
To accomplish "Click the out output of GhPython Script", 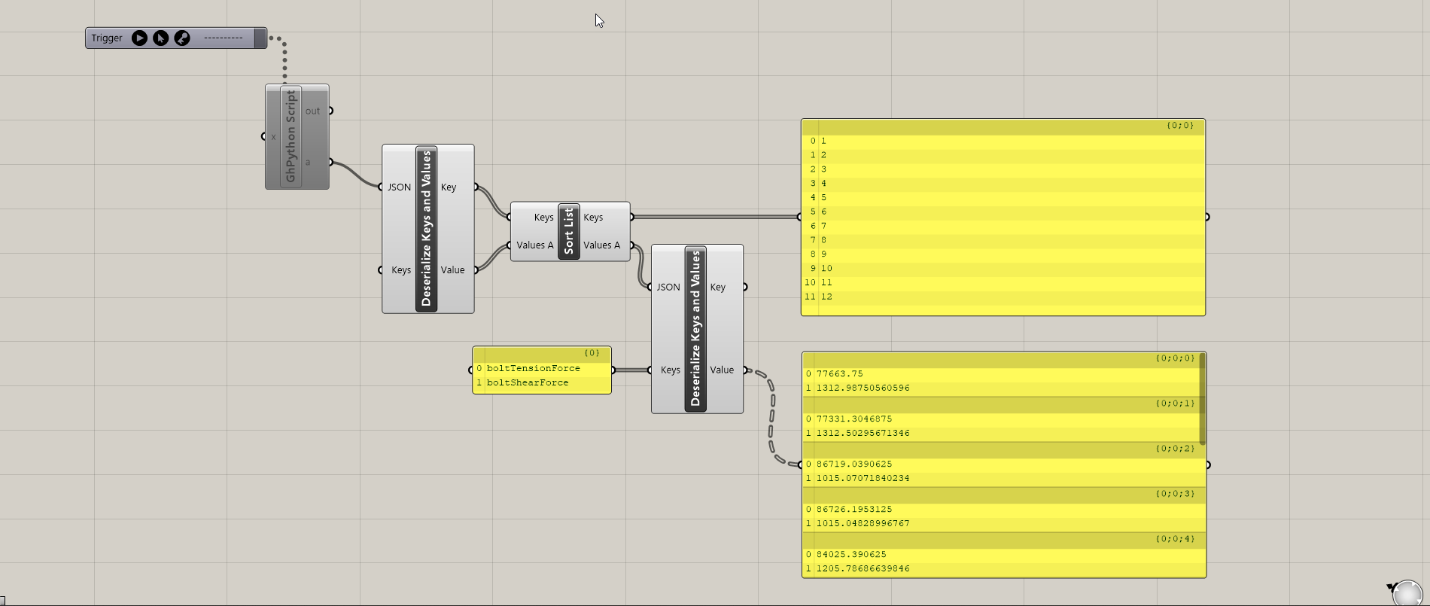I will [313, 111].
